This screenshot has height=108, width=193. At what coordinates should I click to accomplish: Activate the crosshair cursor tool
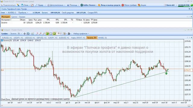click(x=24, y=34)
